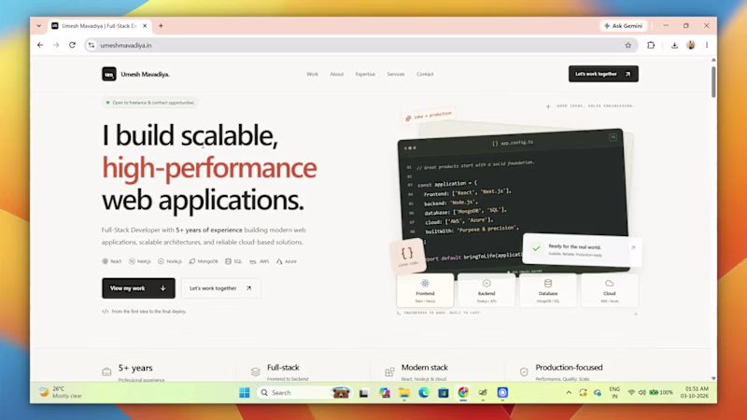Open the Work nav menu item
The width and height of the screenshot is (747, 420).
tap(312, 75)
